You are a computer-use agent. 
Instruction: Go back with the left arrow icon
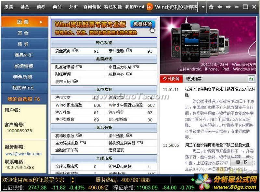point(220,7)
